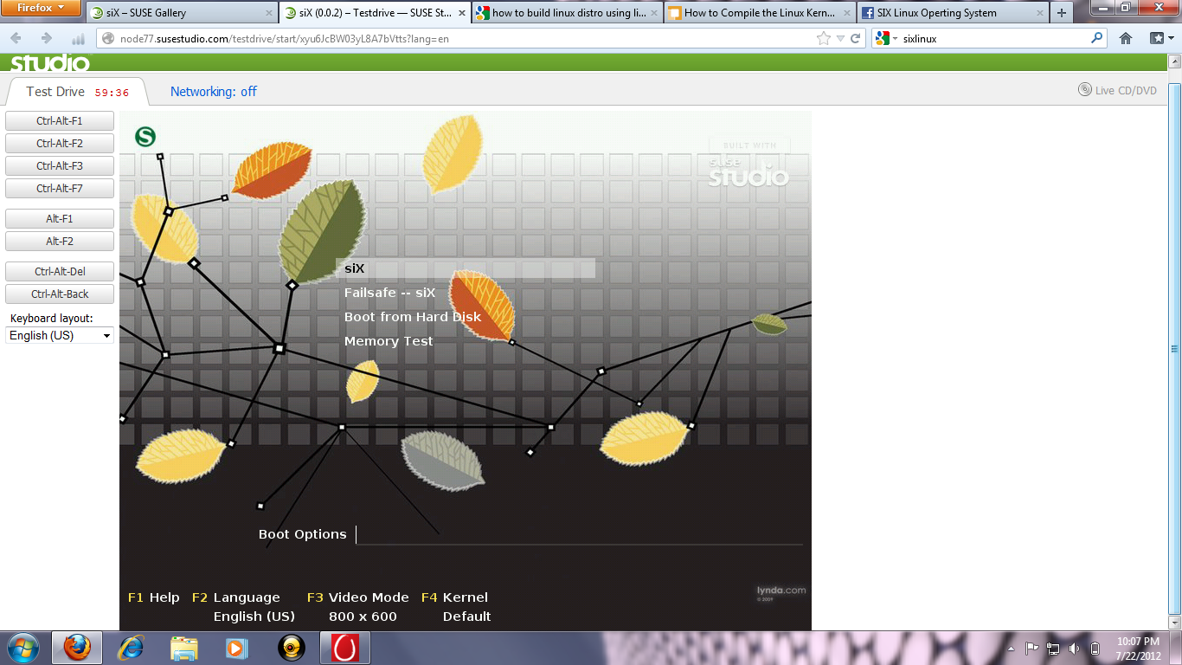The image size is (1182, 665).
Task: Click the Ctrl-Alt-Back button
Action: coord(60,294)
